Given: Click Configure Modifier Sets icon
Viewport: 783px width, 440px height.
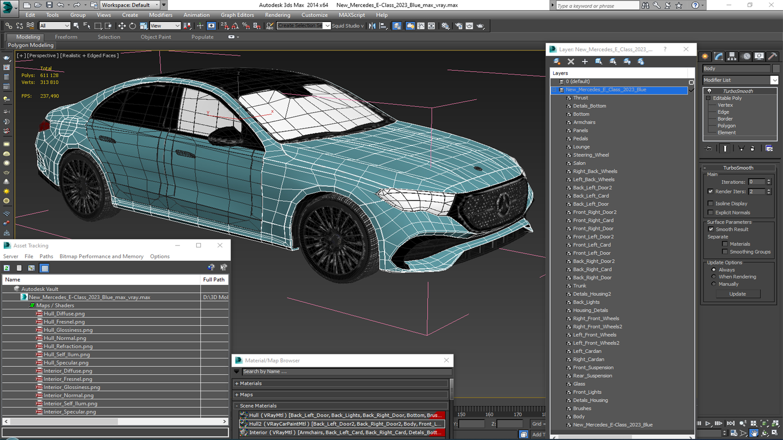Looking at the screenshot, I should tap(769, 148).
